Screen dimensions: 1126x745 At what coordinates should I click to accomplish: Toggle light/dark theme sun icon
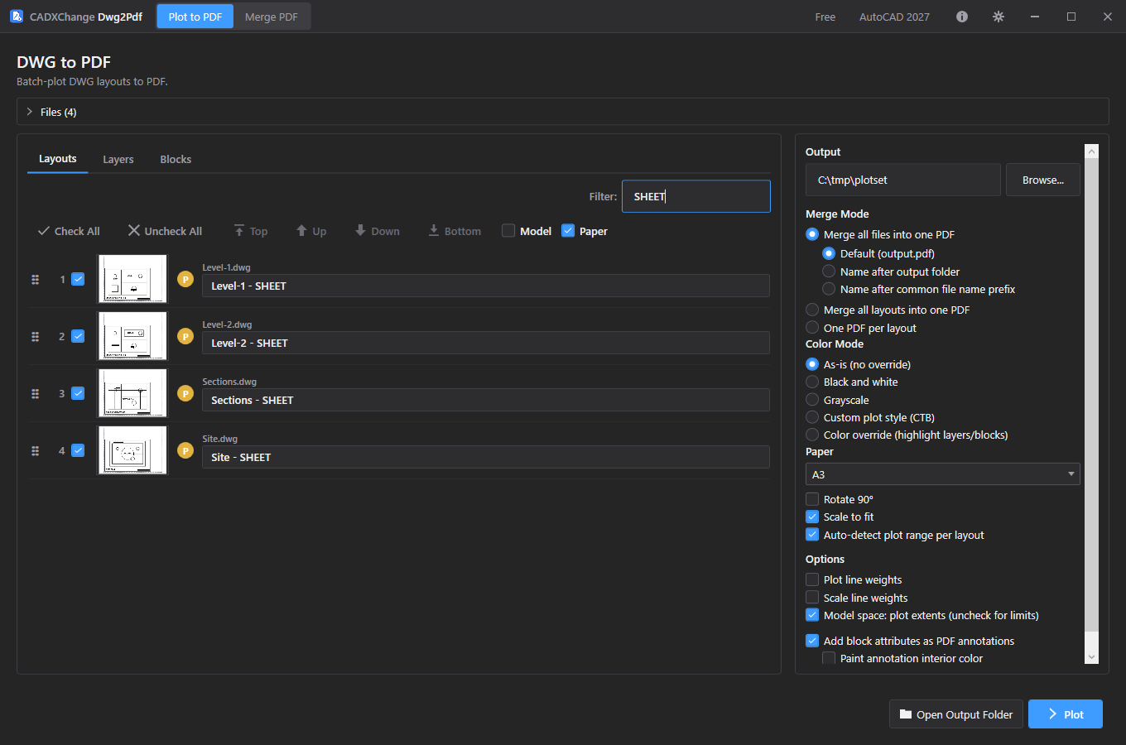998,17
